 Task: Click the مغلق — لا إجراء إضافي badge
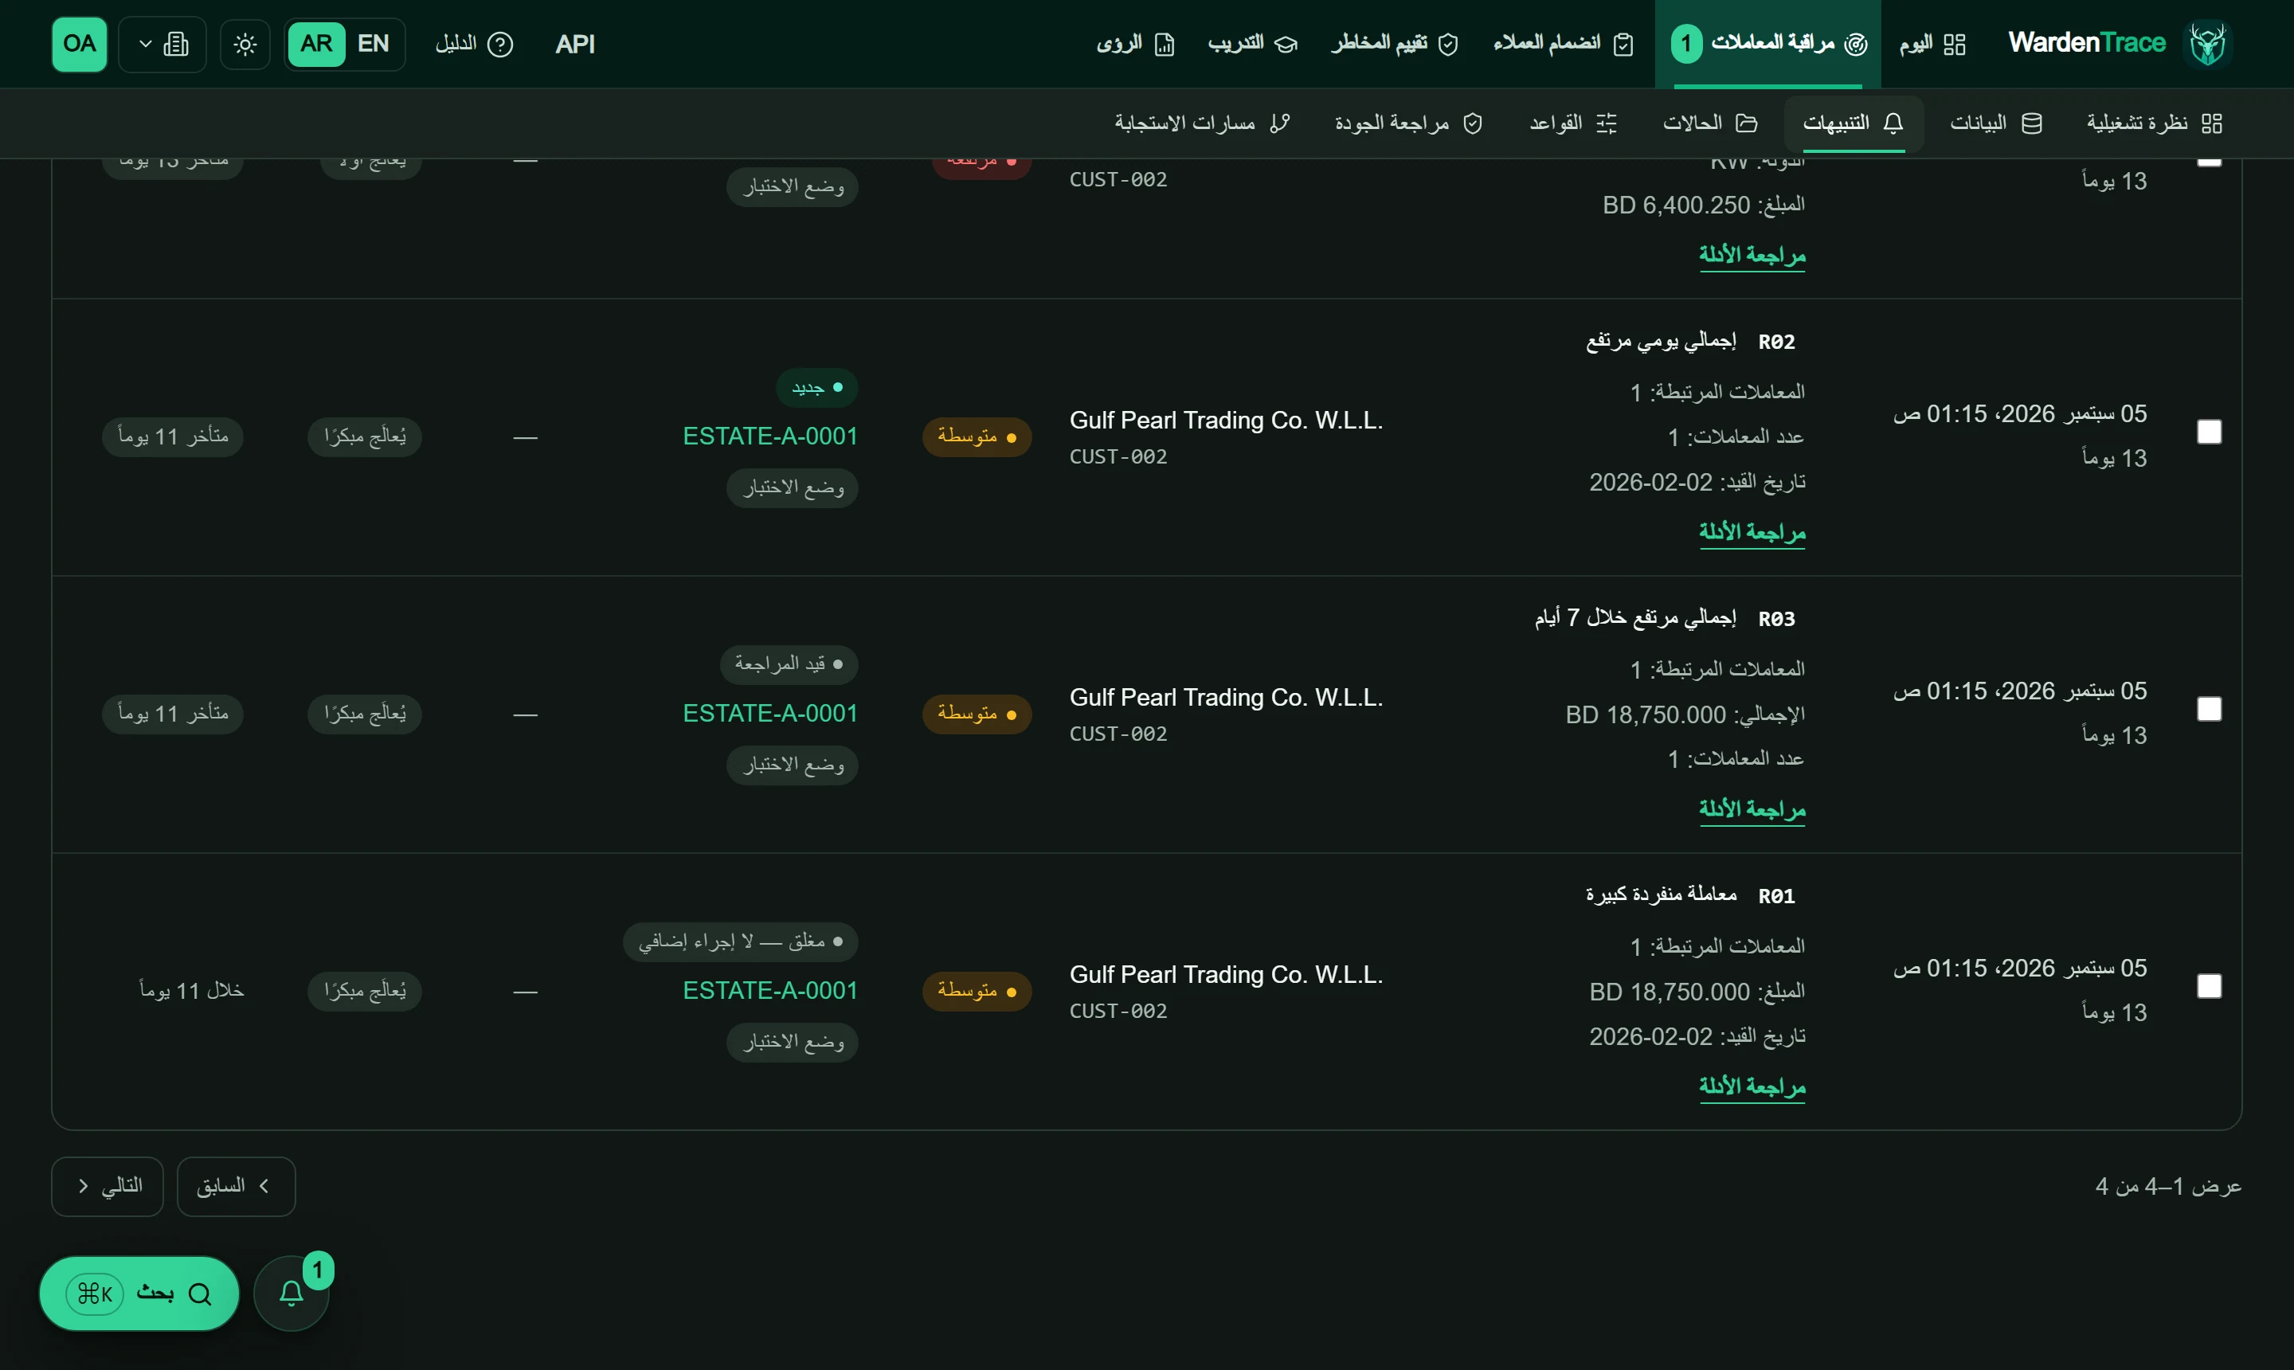point(740,941)
